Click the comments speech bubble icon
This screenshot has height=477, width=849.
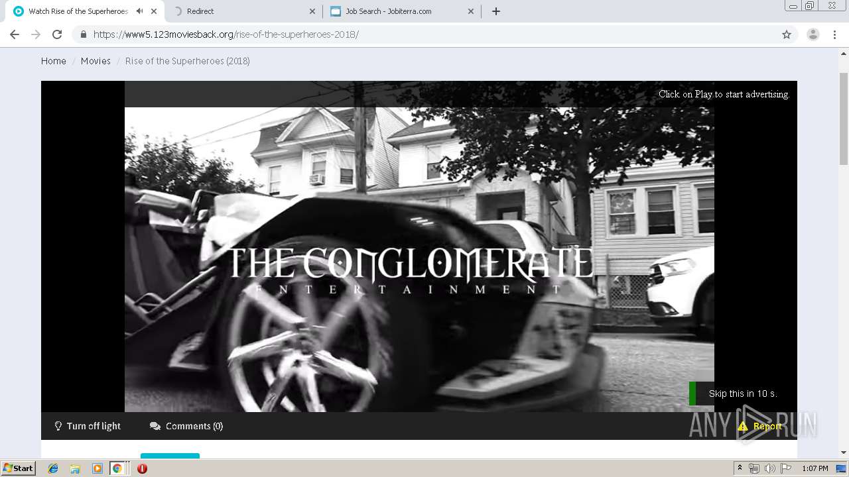(155, 426)
